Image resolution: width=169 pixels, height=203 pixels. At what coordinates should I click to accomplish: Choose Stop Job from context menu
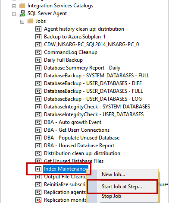coord(111,196)
